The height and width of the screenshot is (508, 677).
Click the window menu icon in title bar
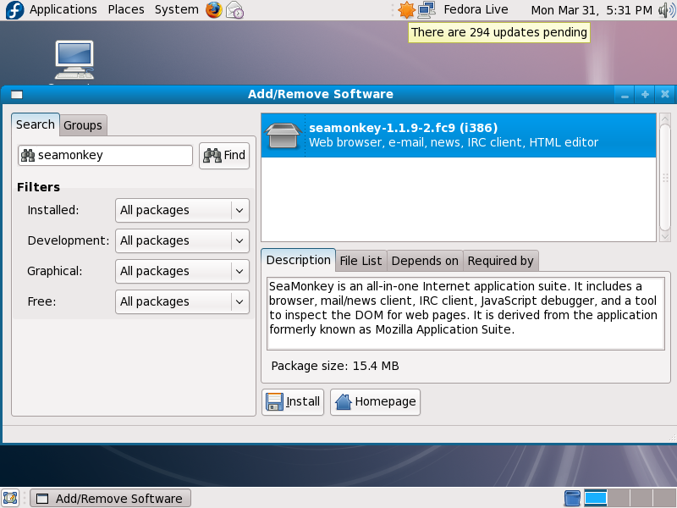click(x=17, y=95)
